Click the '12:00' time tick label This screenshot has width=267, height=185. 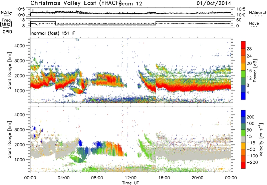point(130,178)
